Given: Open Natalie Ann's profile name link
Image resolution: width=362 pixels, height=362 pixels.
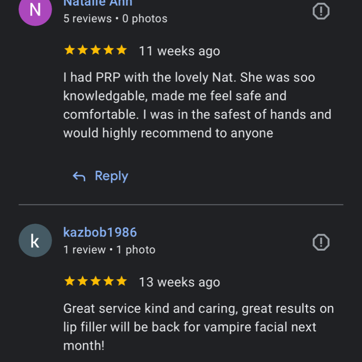Looking at the screenshot, I should pyautogui.click(x=98, y=3).
